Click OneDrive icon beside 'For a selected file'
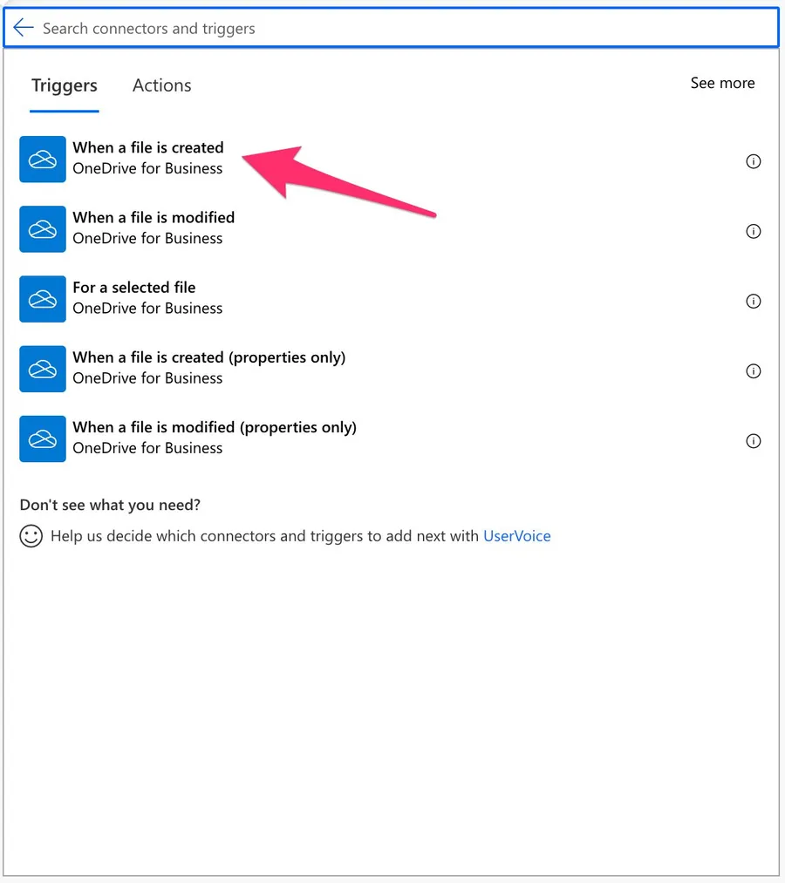Image resolution: width=785 pixels, height=883 pixels. click(43, 299)
